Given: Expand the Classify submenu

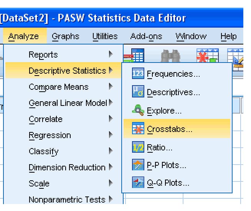Looking at the screenshot, I should [x=63, y=151].
